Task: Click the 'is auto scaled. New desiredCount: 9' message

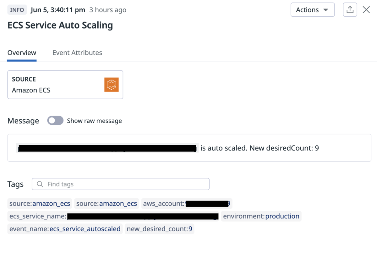Action: pyautogui.click(x=260, y=148)
